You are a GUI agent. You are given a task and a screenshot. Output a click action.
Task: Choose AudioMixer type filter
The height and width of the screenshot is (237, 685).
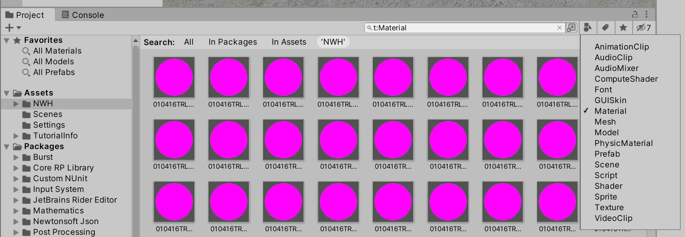(x=616, y=68)
